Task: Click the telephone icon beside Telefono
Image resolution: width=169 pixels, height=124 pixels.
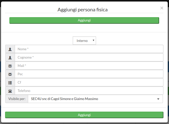Action: pos(10,91)
